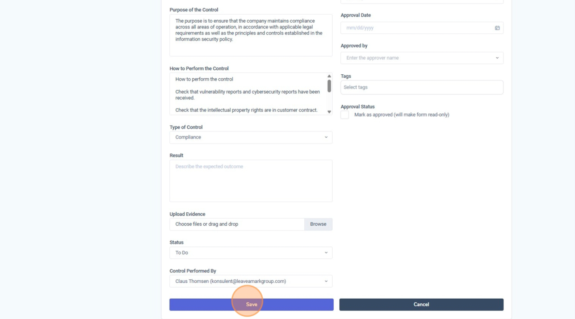The image size is (575, 319).
Task: Click the How to Perform the Control textarea
Action: [248, 93]
